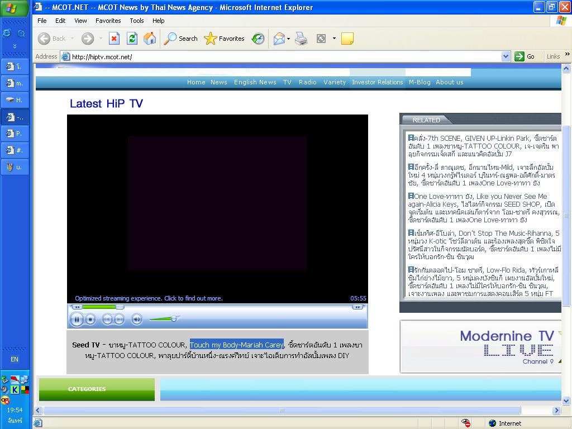Pause the video in the media player
The width and height of the screenshot is (572, 429).
click(x=77, y=320)
